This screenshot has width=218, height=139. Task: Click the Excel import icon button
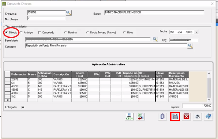pos(141,116)
